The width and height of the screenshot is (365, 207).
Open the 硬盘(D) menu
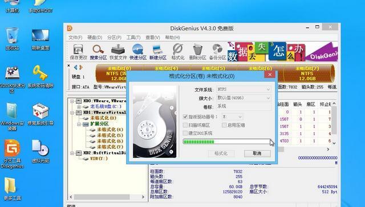[x=95, y=38]
